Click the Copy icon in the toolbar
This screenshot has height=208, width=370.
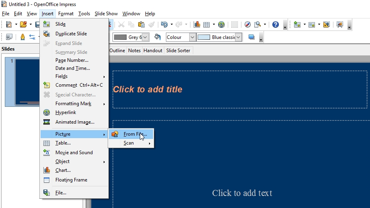(131, 24)
